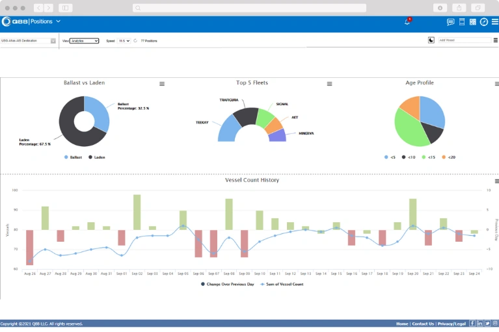Open the chat messages icon
The height and width of the screenshot is (332, 499).
click(450, 22)
